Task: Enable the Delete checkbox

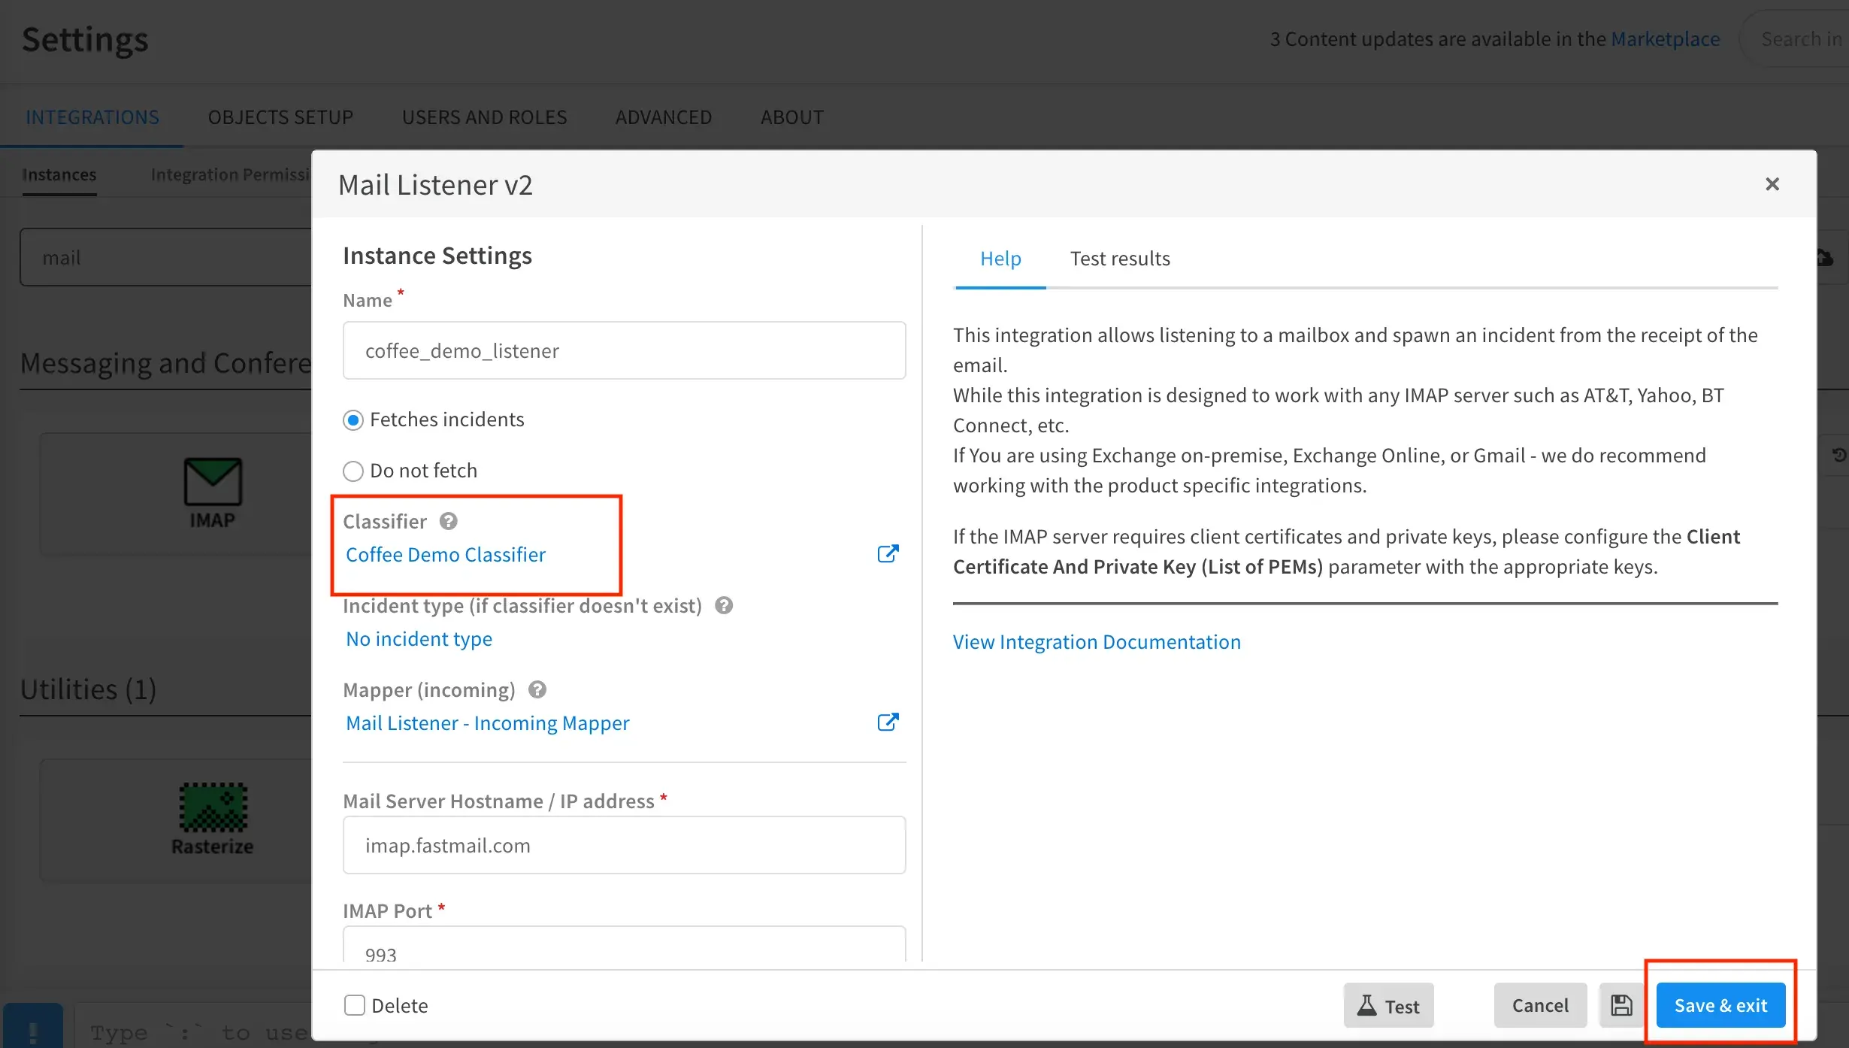Action: point(354,1005)
